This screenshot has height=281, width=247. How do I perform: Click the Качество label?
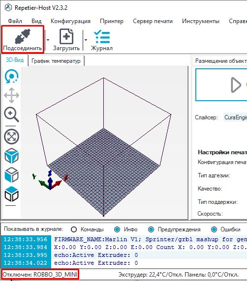coord(210,189)
